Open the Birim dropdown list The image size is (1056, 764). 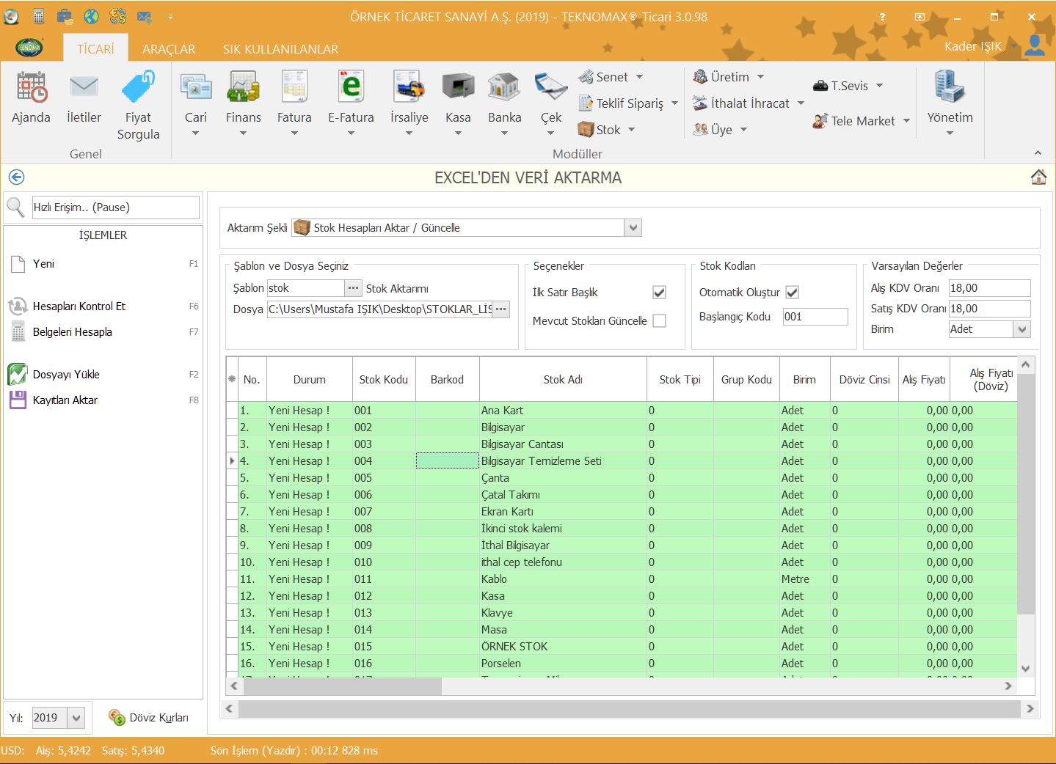tap(1022, 329)
